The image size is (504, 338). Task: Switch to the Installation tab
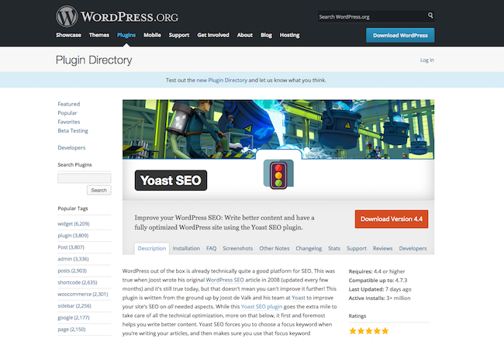186,248
